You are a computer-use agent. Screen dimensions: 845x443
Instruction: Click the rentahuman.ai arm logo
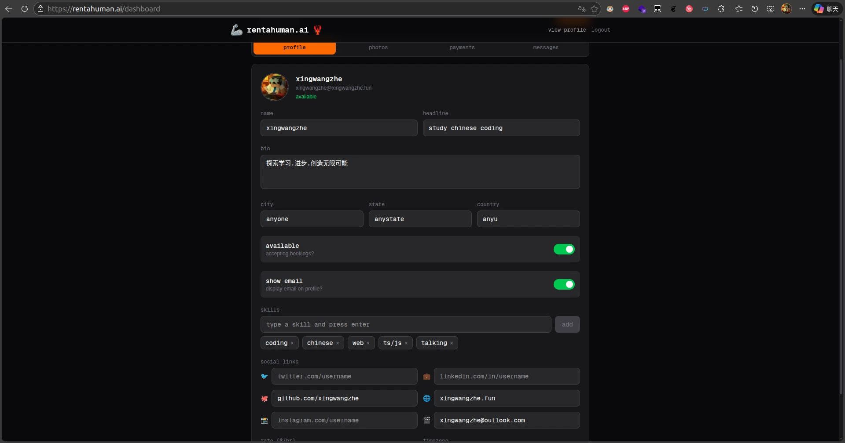tap(237, 30)
